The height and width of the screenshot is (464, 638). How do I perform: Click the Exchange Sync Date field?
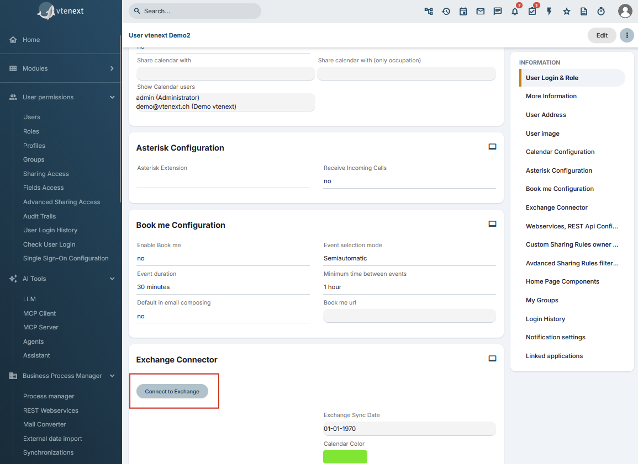(x=409, y=429)
